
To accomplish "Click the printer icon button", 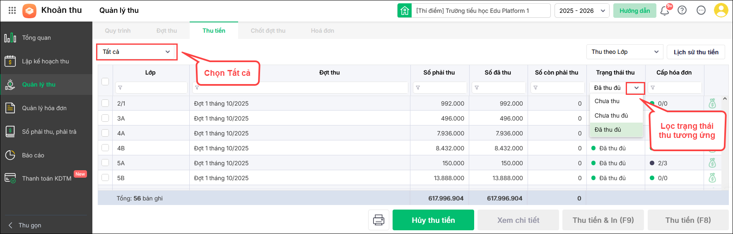I will [379, 220].
